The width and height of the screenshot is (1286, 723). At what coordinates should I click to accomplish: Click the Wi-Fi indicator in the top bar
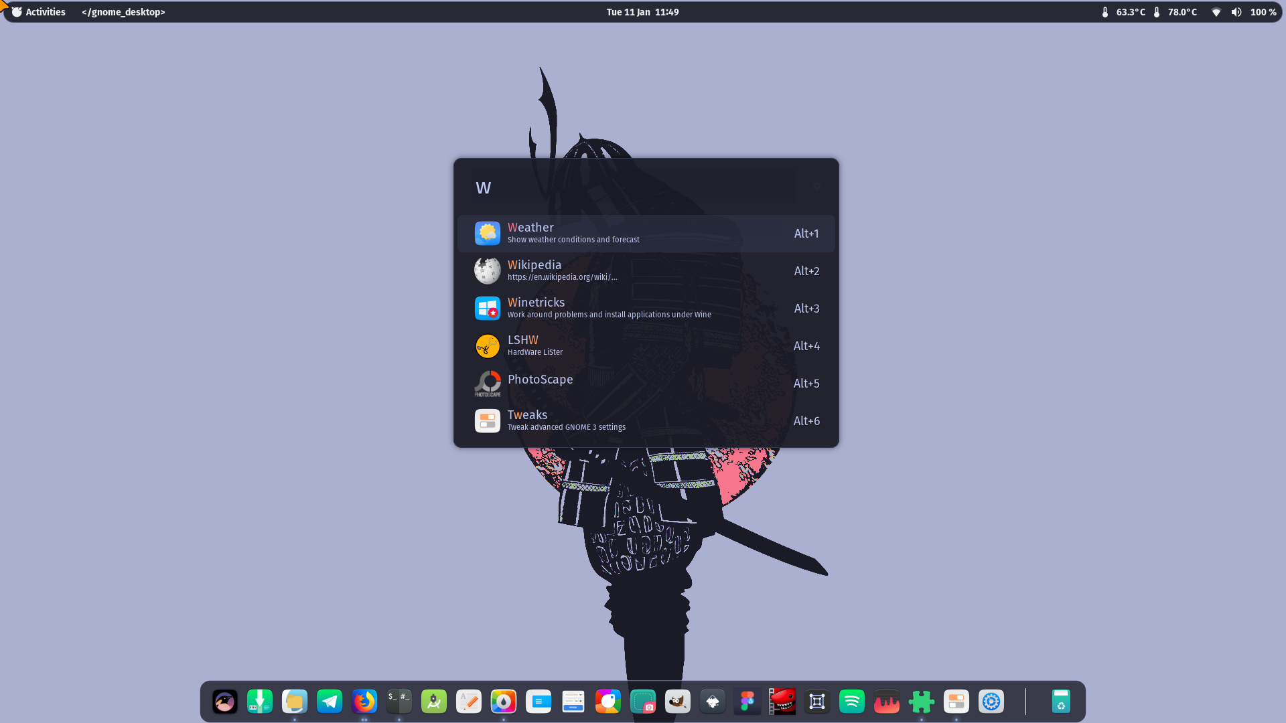click(x=1216, y=11)
